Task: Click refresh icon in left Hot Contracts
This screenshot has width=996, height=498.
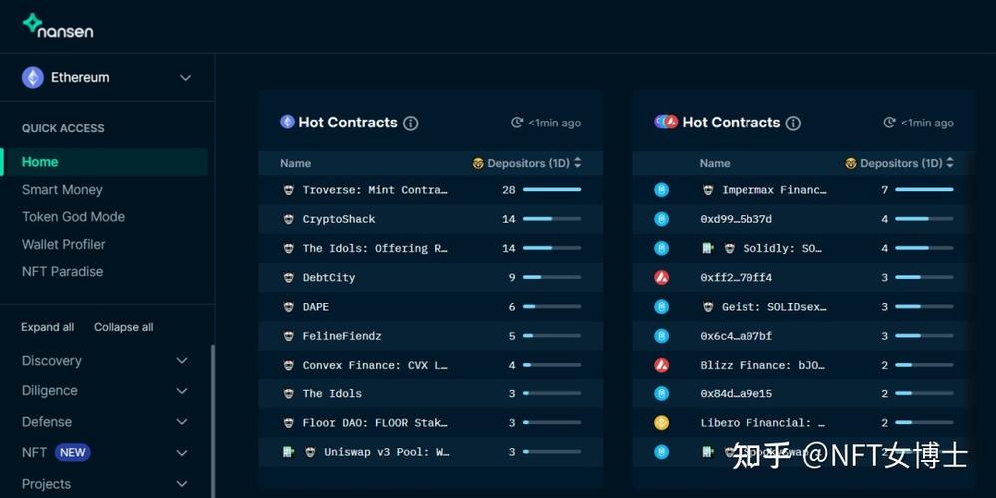Action: (x=517, y=123)
